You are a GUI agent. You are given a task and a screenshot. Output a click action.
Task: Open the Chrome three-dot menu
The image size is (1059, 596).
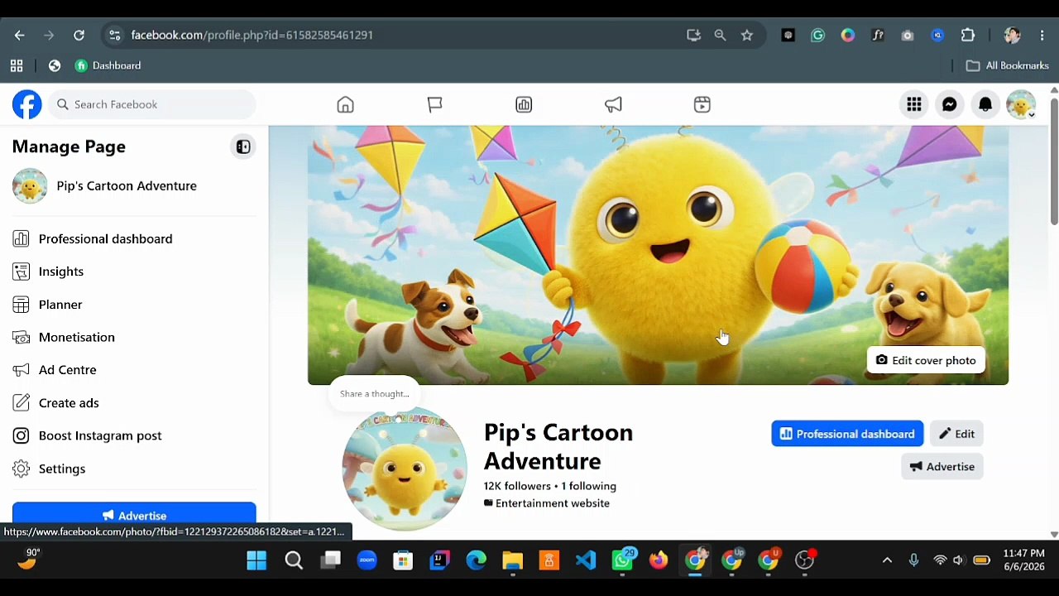click(x=1042, y=35)
